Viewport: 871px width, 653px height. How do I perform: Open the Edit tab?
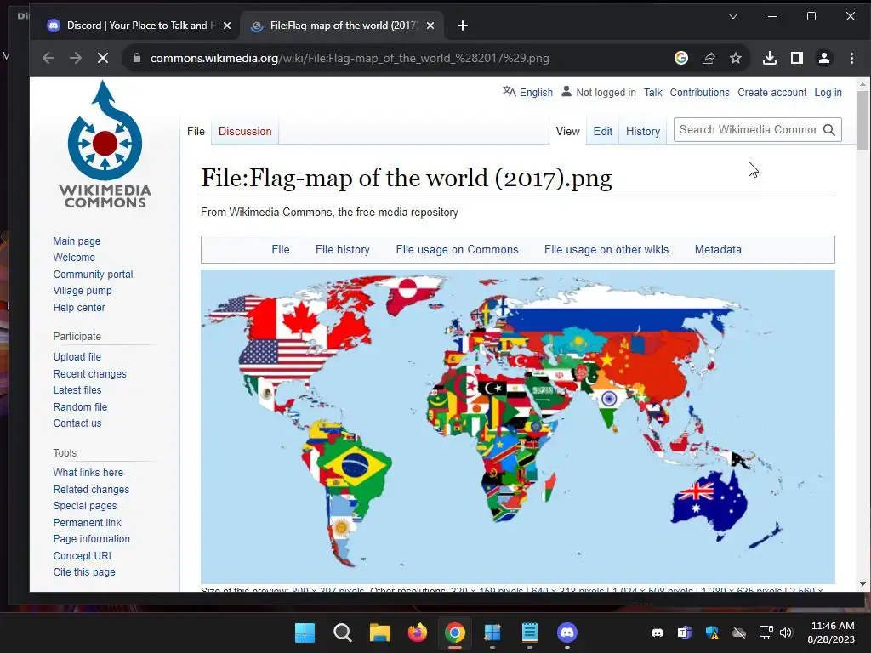click(603, 131)
